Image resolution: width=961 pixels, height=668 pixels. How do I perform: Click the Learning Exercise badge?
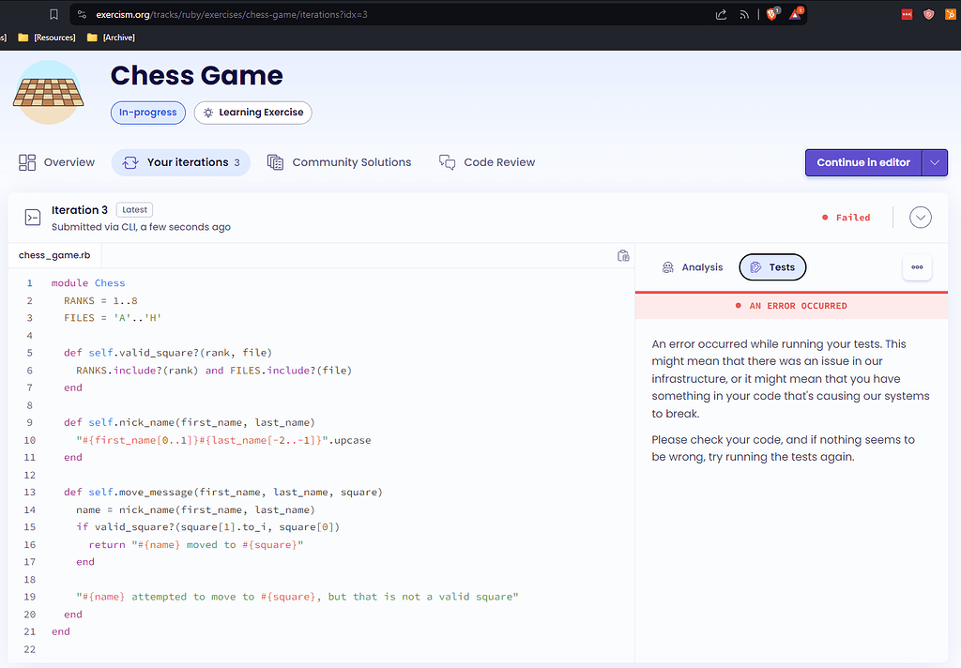point(253,113)
